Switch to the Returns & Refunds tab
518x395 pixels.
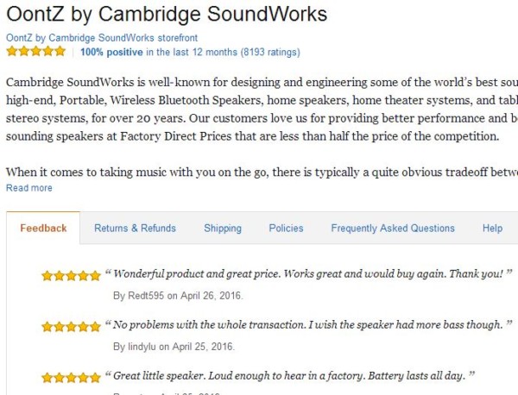(135, 229)
